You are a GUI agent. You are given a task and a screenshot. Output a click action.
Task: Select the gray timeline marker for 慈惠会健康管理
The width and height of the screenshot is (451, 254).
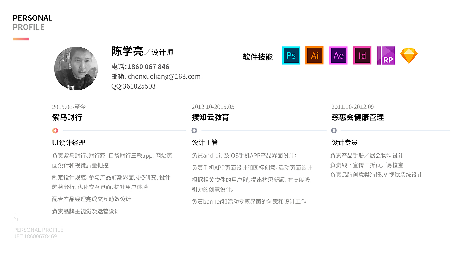pos(334,131)
